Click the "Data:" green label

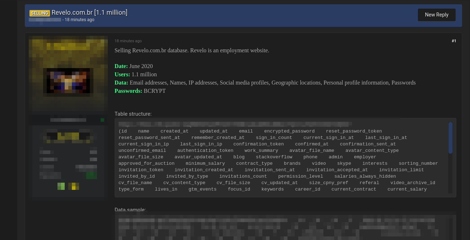tap(121, 83)
